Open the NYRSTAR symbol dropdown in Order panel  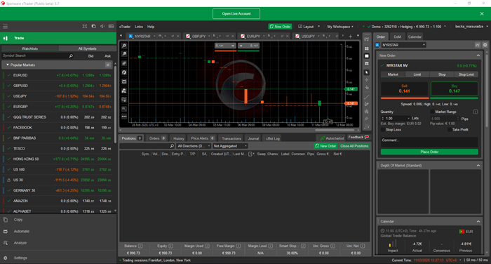point(403,45)
